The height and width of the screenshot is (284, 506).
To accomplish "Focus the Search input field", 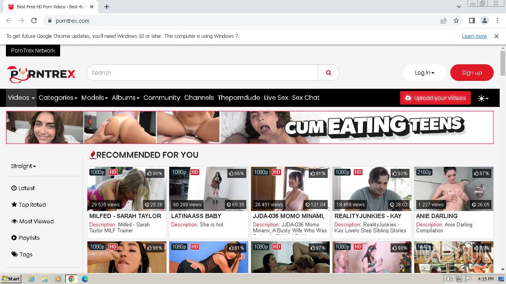I will pyautogui.click(x=202, y=73).
